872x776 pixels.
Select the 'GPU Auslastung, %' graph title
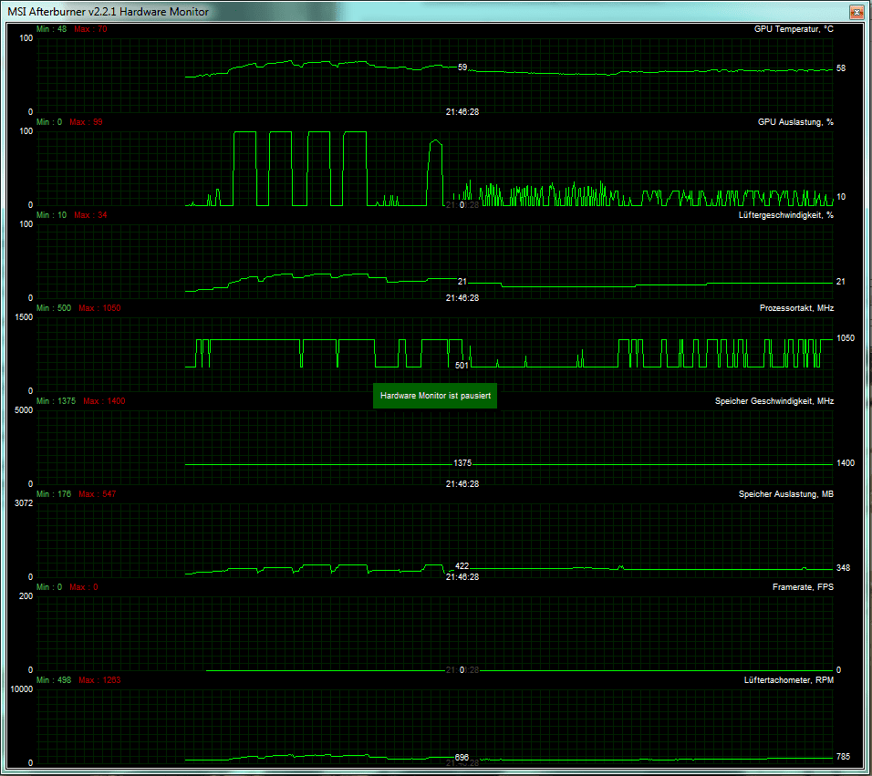[795, 122]
